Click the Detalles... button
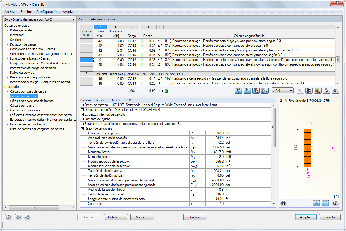 click(116, 217)
